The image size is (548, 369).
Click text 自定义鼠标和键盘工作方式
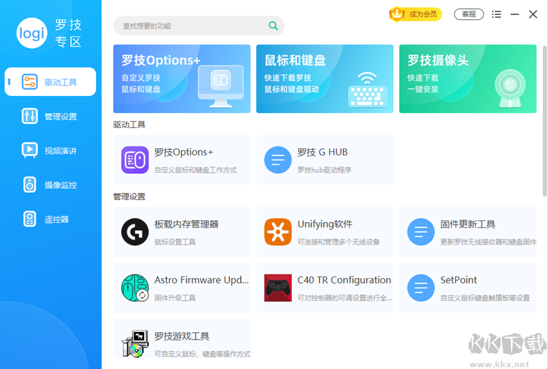[196, 170]
